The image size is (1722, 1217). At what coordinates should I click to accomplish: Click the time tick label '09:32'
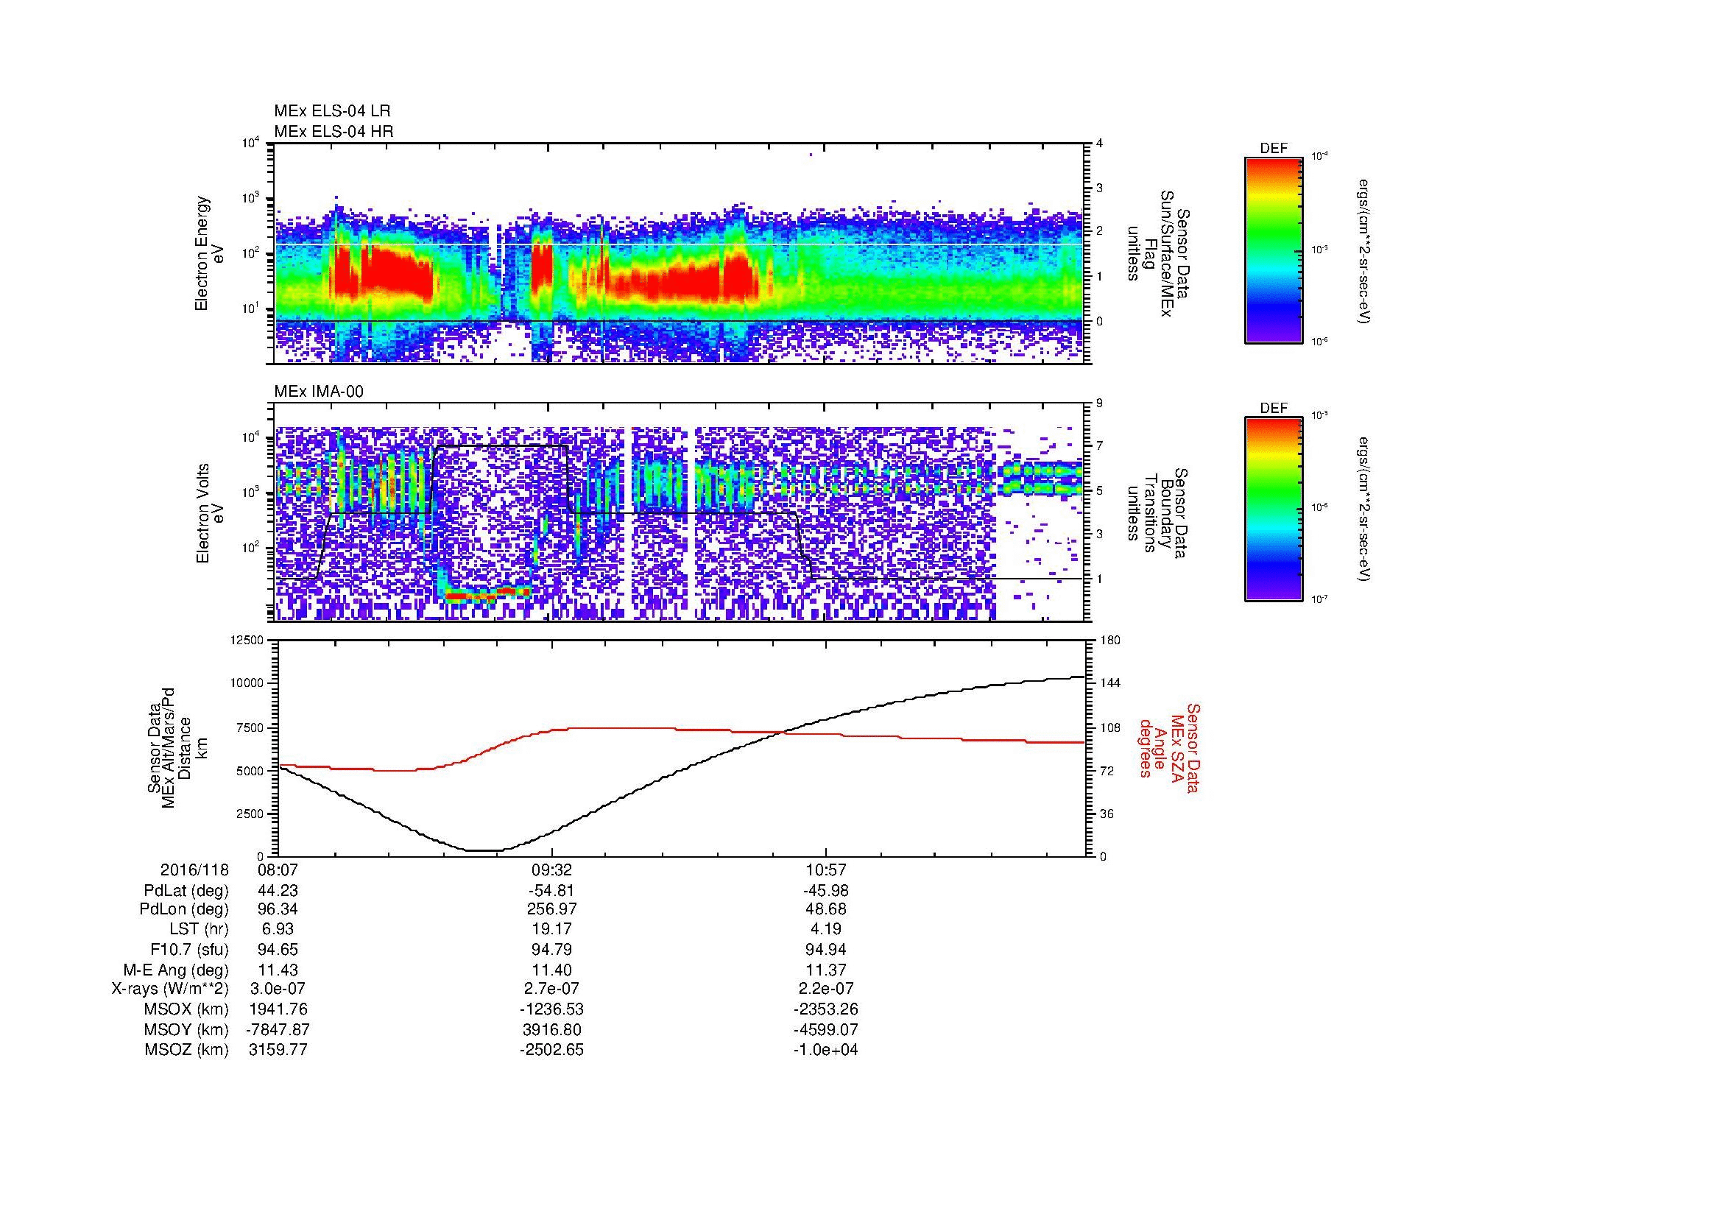(552, 869)
